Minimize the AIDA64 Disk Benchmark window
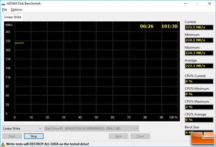216x147 pixels. tap(185, 4)
